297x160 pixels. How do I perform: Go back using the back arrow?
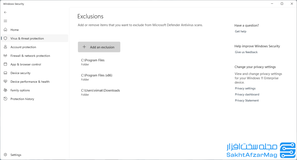[5, 12]
